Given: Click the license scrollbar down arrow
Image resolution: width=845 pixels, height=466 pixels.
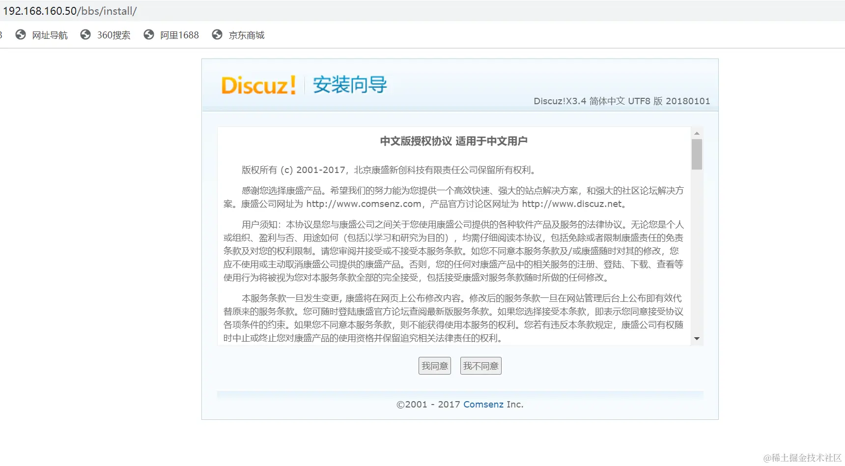Looking at the screenshot, I should click(697, 339).
